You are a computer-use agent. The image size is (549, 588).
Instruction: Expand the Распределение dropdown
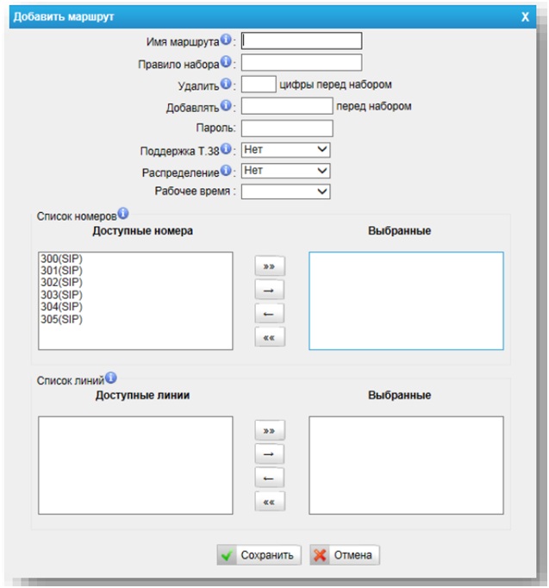coord(285,171)
